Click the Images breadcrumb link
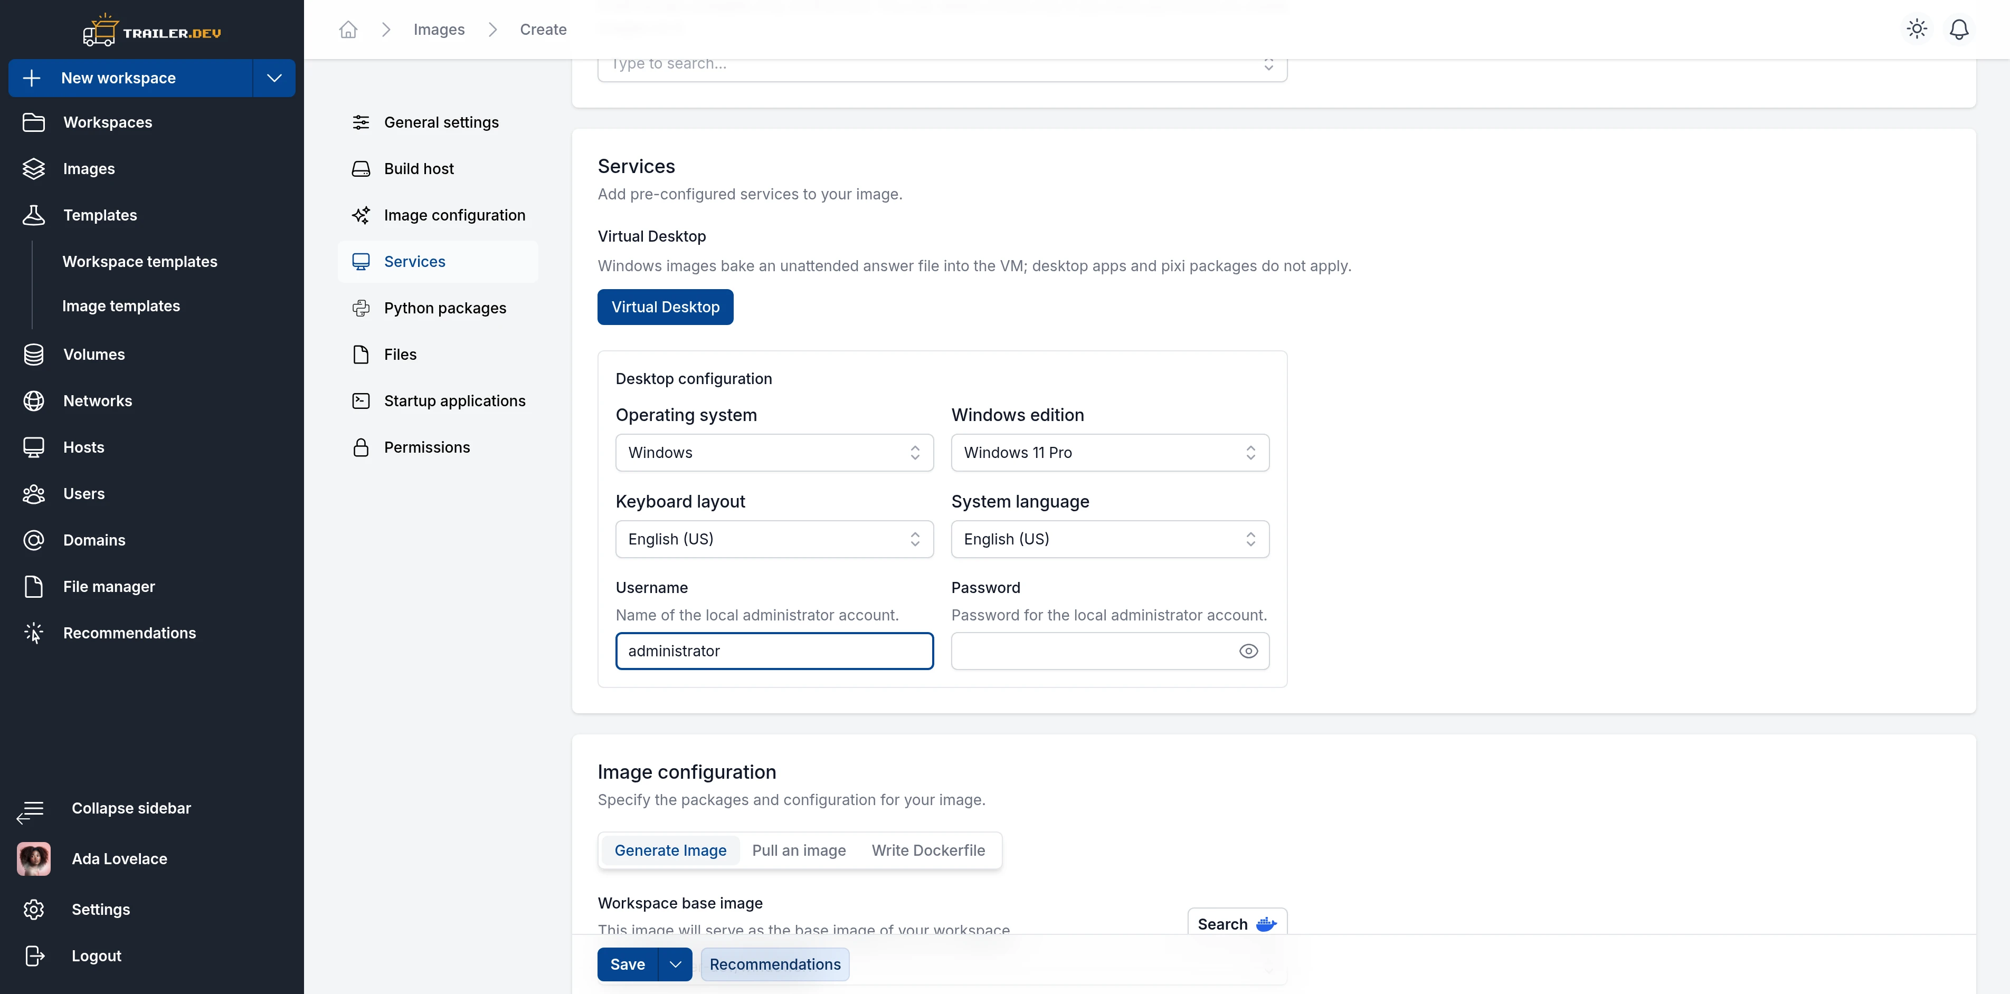Viewport: 2010px width, 994px height. tap(439, 30)
